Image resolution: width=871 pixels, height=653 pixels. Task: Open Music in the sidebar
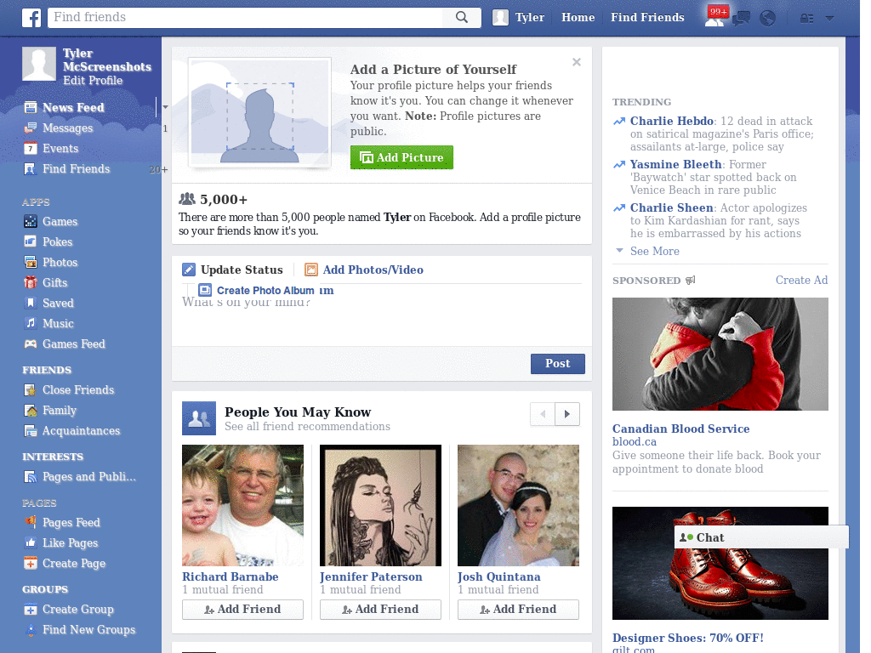58,324
